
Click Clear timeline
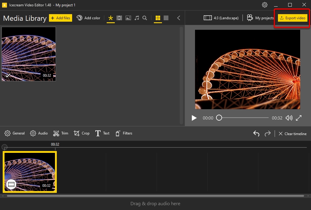pyautogui.click(x=293, y=134)
